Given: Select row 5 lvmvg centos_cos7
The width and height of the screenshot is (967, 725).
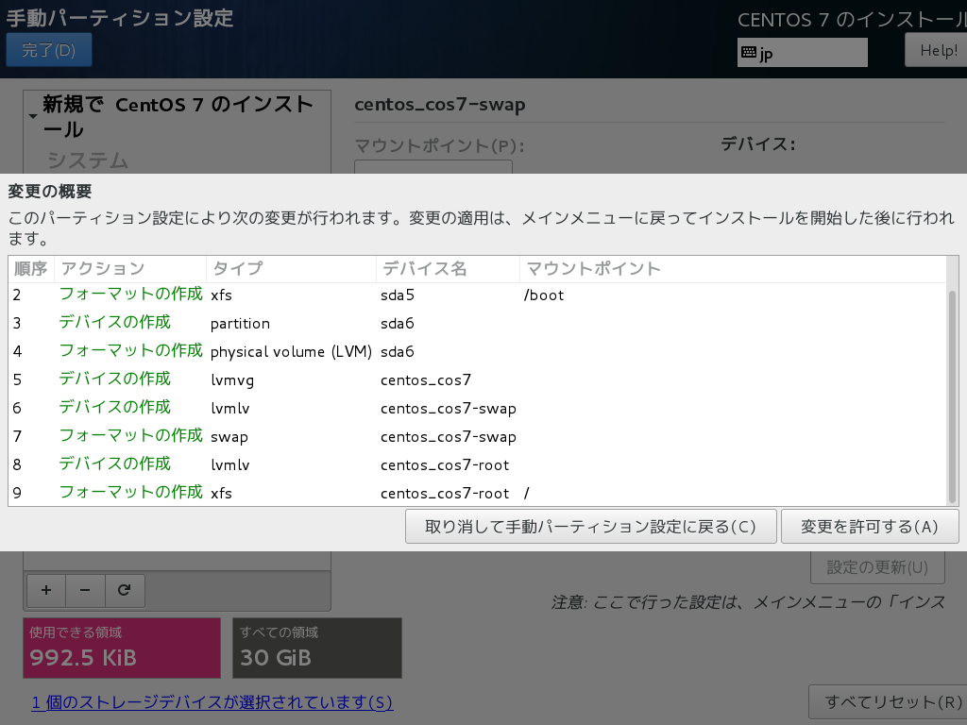Looking at the screenshot, I should click(477, 379).
